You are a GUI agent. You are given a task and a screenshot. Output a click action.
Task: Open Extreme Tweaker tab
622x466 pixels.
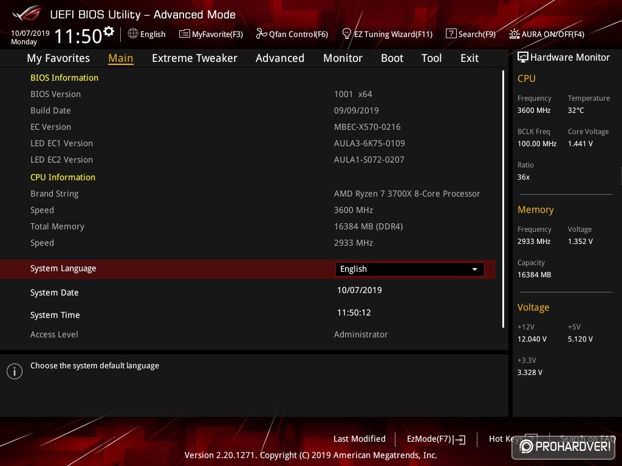click(194, 58)
